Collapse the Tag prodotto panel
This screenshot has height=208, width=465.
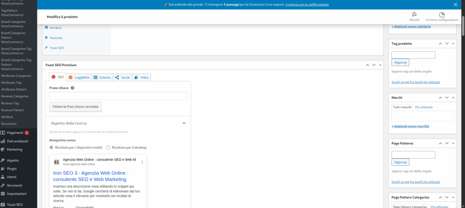[x=453, y=43]
